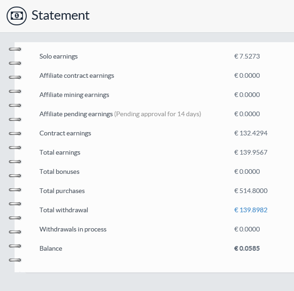Screen dimensions: 294x291
Task: Click the Affiliate mining earnings label
Action: (74, 95)
